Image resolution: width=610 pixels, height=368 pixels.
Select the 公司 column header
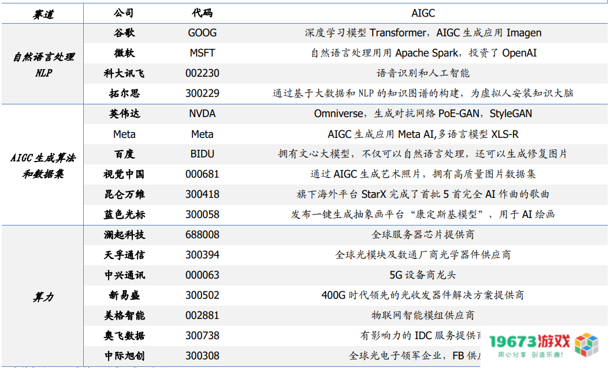(124, 13)
